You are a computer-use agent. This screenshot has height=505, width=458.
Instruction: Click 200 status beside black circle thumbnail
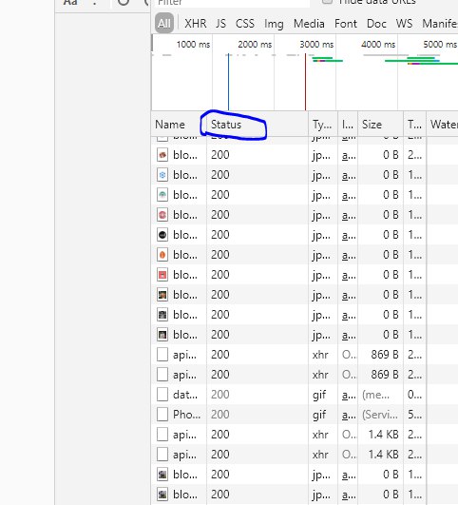click(220, 235)
